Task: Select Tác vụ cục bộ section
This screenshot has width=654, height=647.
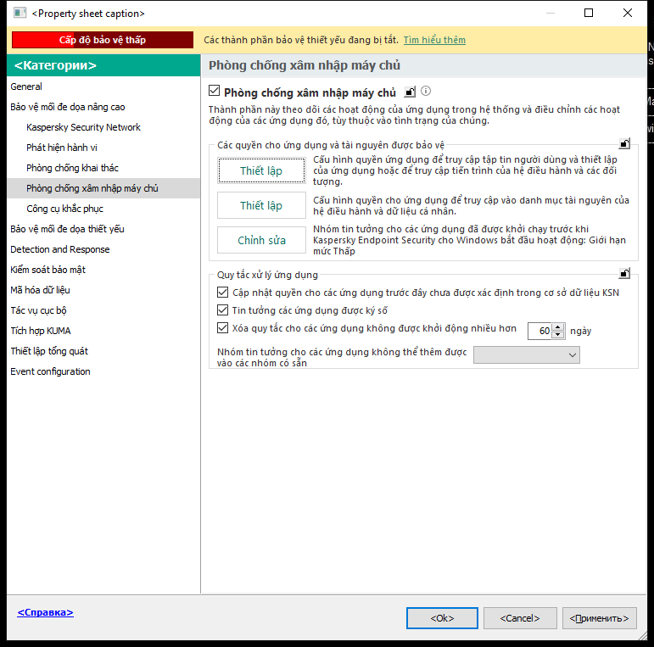Action: click(103, 310)
